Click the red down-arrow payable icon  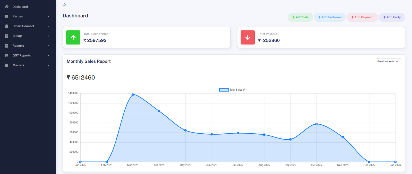pyautogui.click(x=248, y=38)
